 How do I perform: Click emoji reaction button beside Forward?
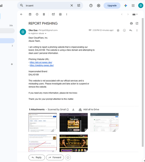pyautogui.click(x=68, y=157)
